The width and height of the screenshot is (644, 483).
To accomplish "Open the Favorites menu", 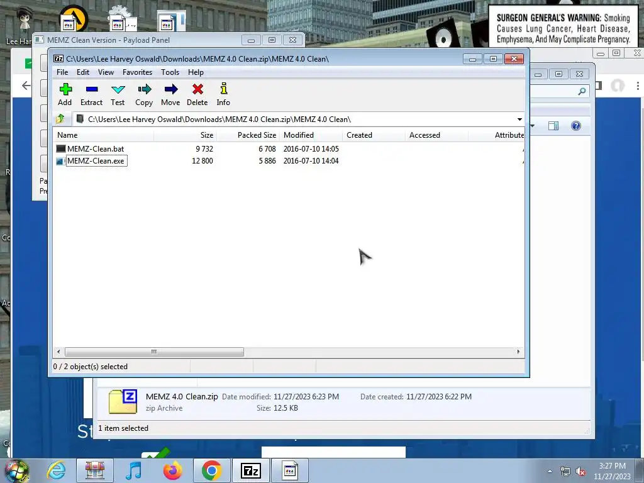I will [x=137, y=72].
